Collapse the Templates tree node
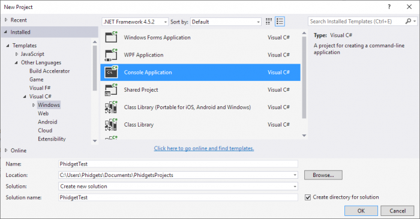420x219 pixels. tap(8, 46)
